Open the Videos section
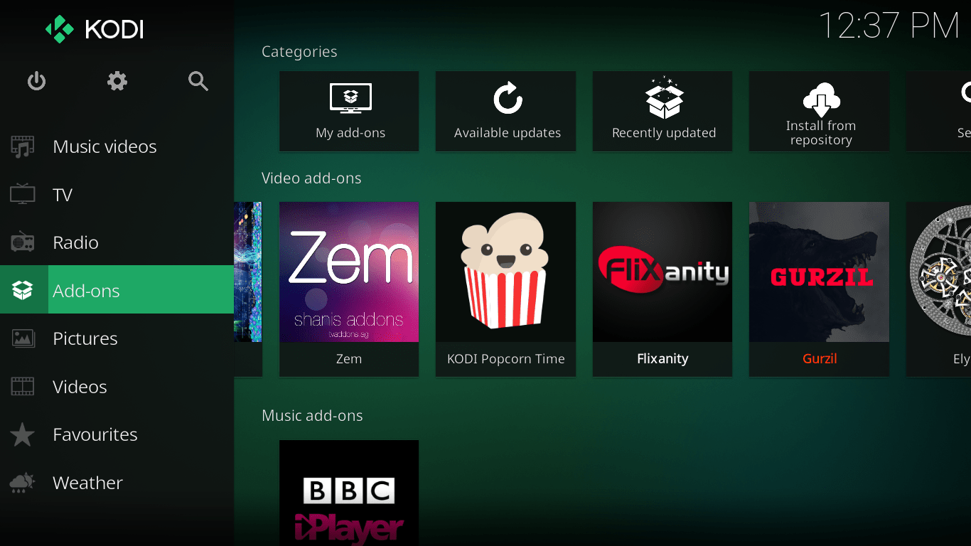This screenshot has height=546, width=971. pos(117,387)
